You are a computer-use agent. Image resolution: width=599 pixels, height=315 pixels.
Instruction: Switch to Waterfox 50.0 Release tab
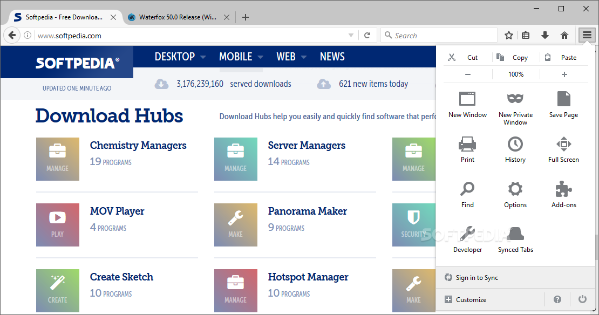tap(178, 17)
